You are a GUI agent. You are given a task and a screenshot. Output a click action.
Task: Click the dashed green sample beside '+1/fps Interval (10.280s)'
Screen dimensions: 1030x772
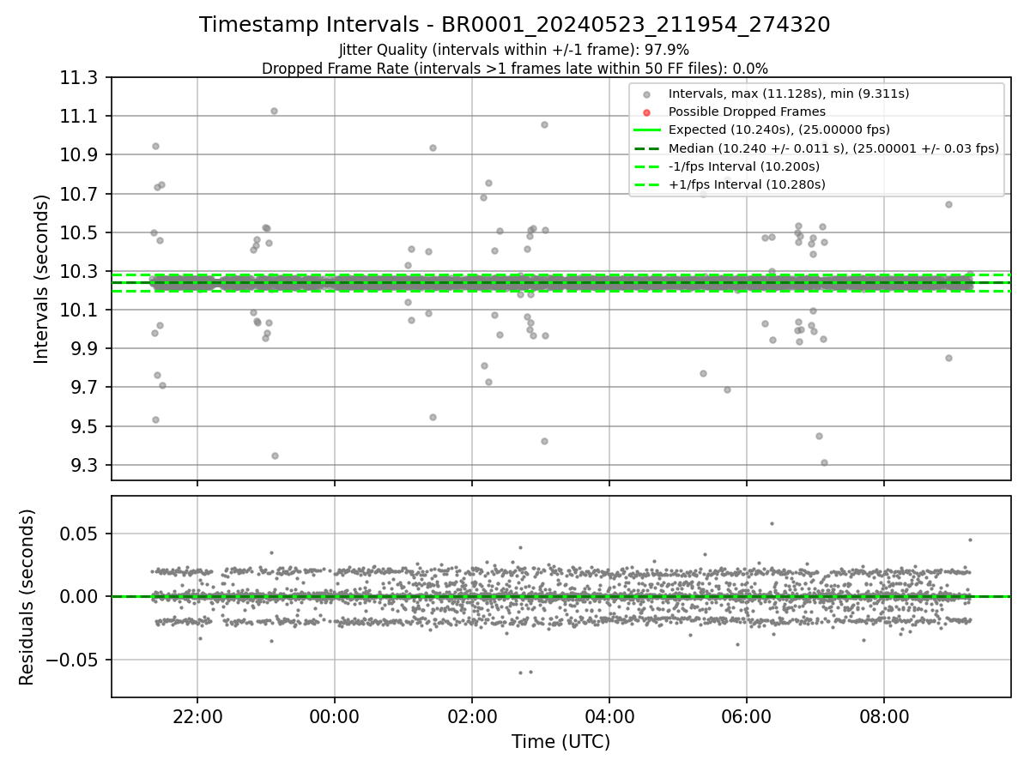tap(647, 184)
